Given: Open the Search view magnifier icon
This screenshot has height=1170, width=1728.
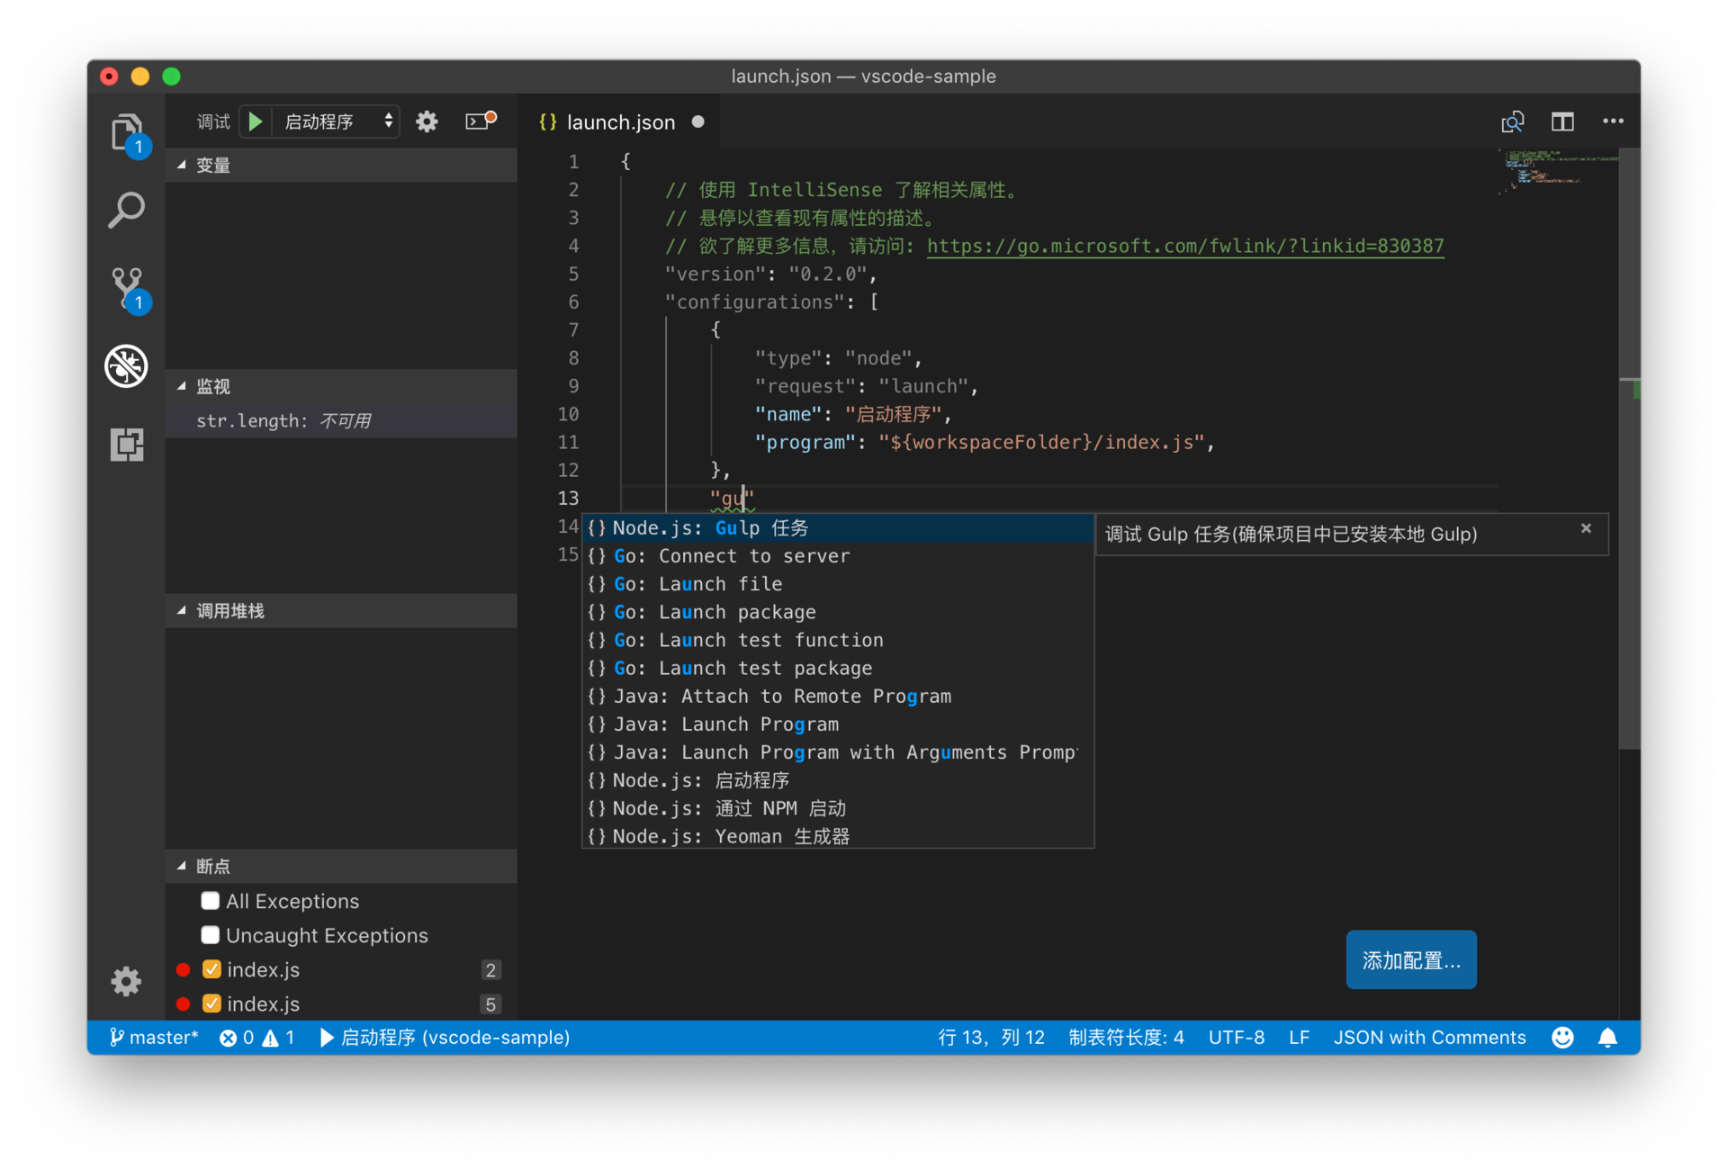Looking at the screenshot, I should click(127, 211).
